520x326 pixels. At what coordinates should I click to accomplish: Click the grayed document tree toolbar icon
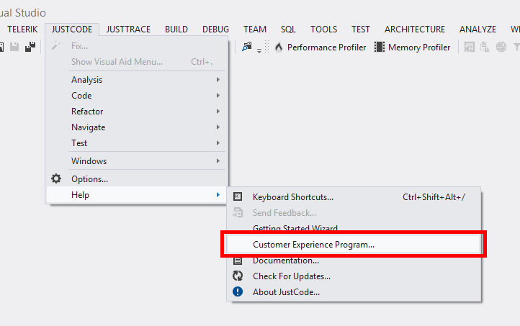click(x=485, y=47)
